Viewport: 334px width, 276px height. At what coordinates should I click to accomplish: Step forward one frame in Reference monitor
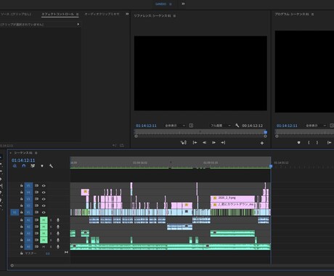pyautogui.click(x=213, y=142)
